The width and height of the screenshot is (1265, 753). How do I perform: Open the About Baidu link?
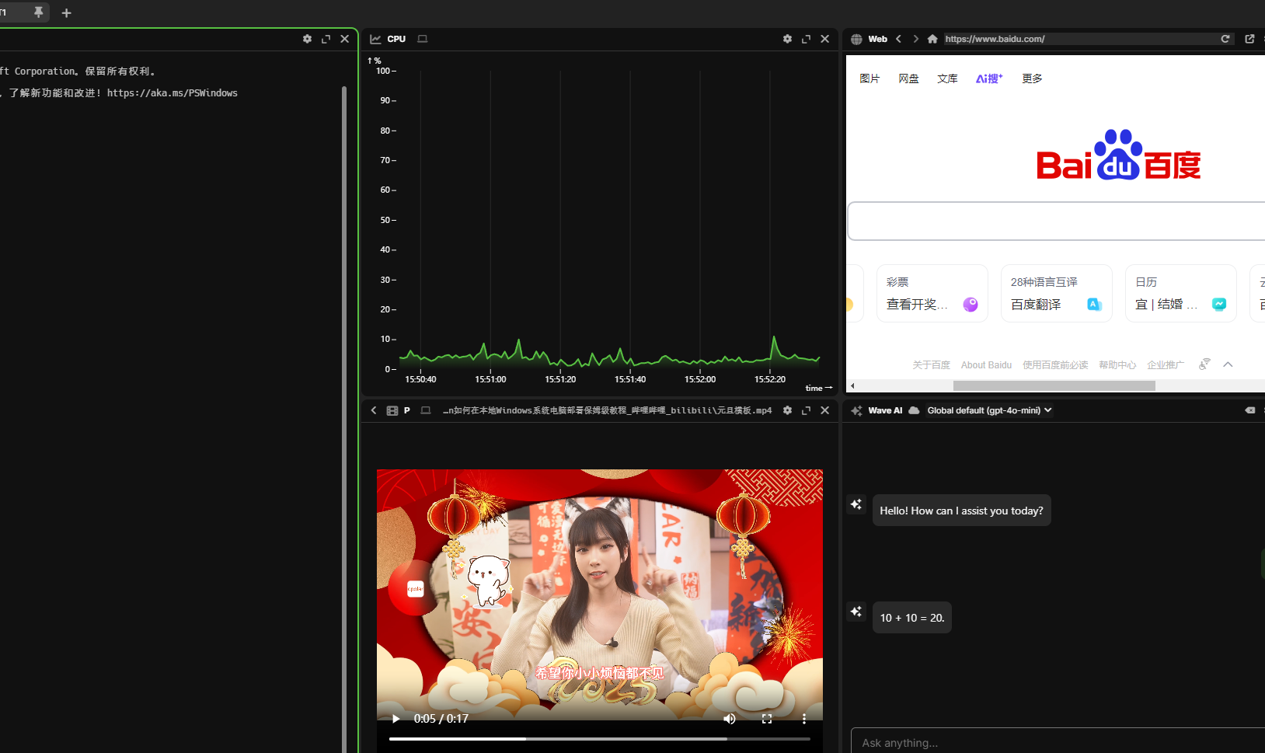tap(985, 364)
